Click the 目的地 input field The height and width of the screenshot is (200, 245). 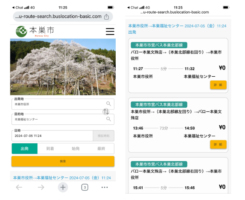point(63,119)
